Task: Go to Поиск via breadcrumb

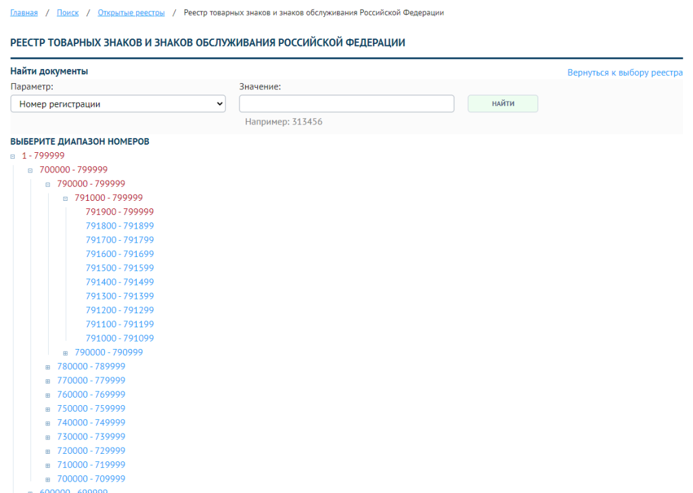Action: [x=68, y=12]
